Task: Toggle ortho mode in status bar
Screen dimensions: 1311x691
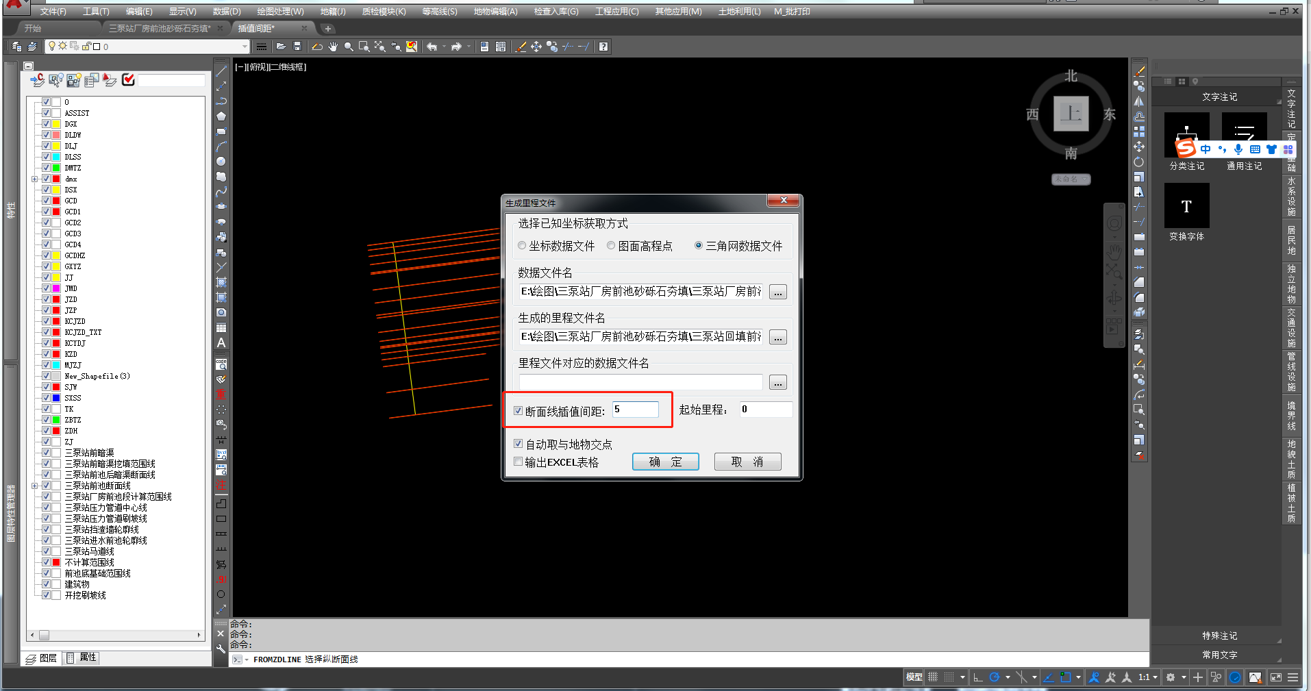Action: 978,677
